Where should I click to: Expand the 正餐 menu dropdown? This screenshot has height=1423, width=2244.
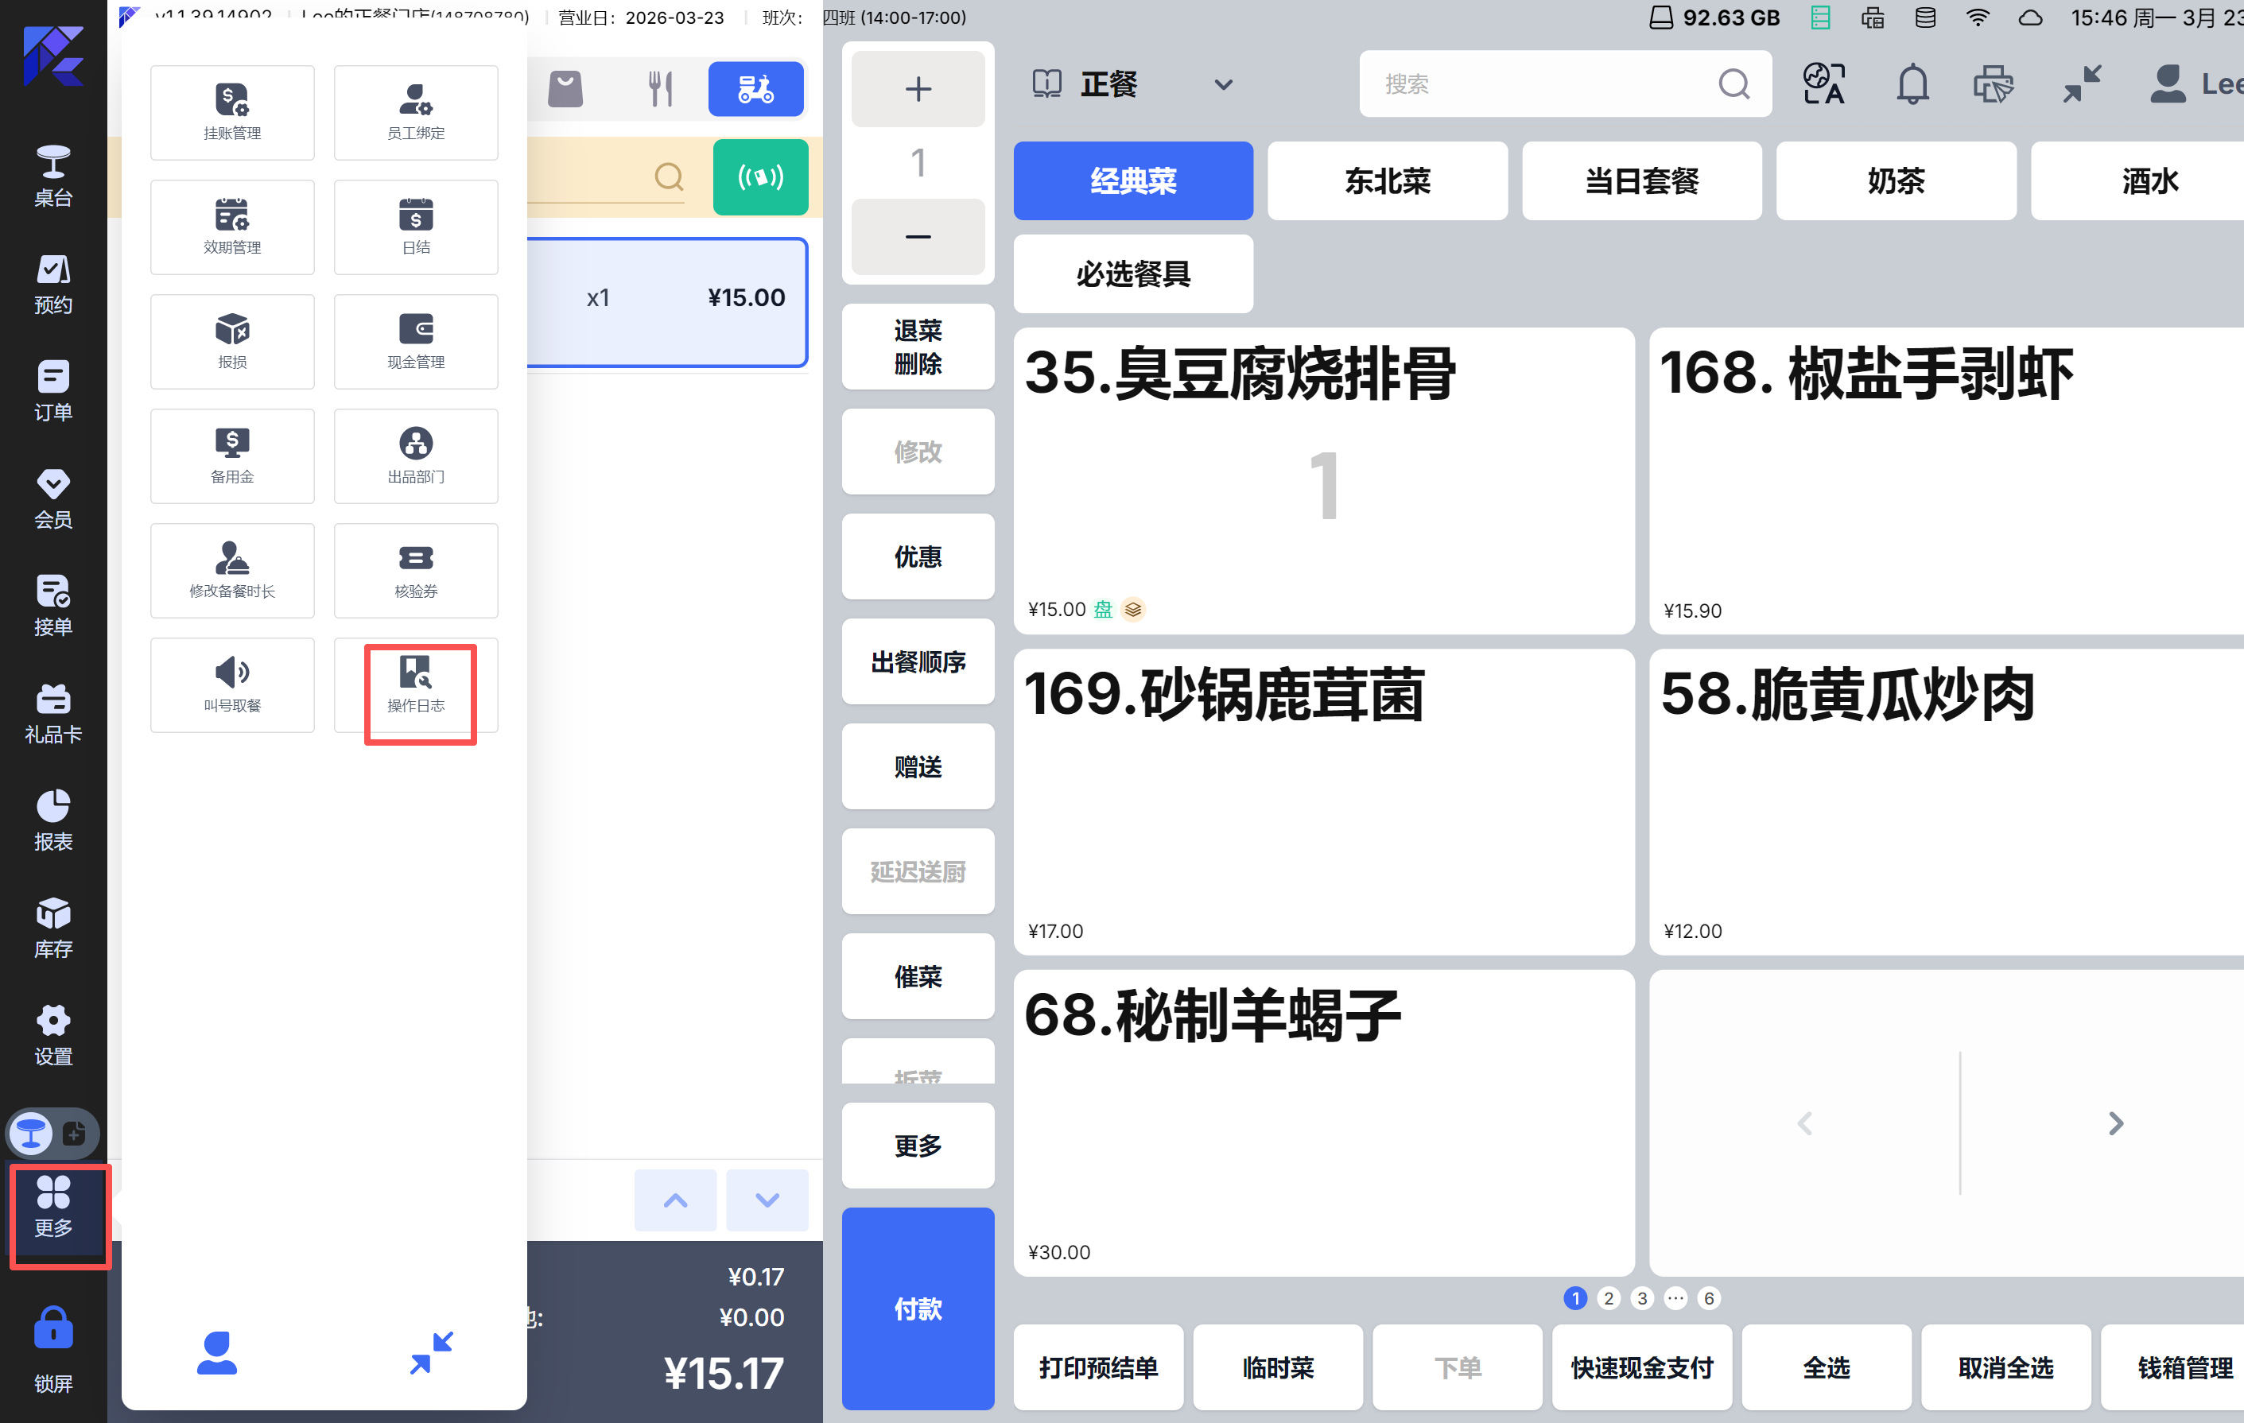click(x=1223, y=85)
